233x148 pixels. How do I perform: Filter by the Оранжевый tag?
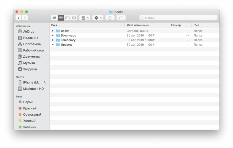point(30,114)
